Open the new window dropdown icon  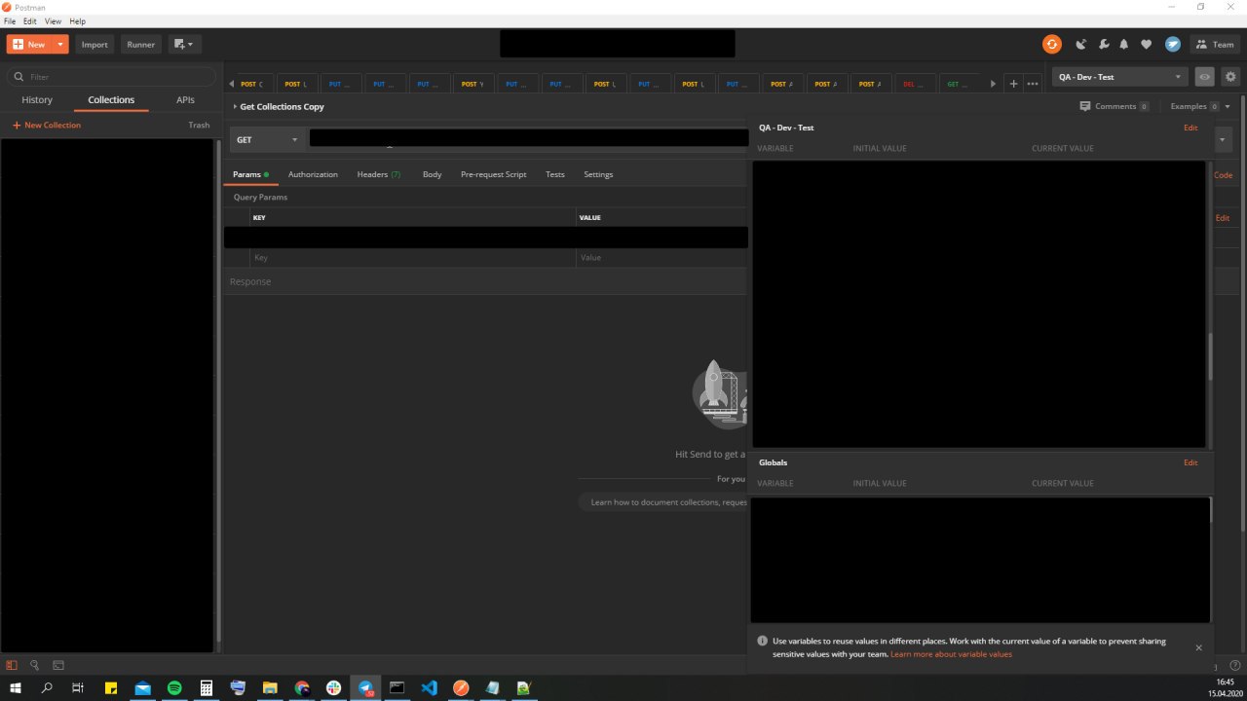coord(184,44)
